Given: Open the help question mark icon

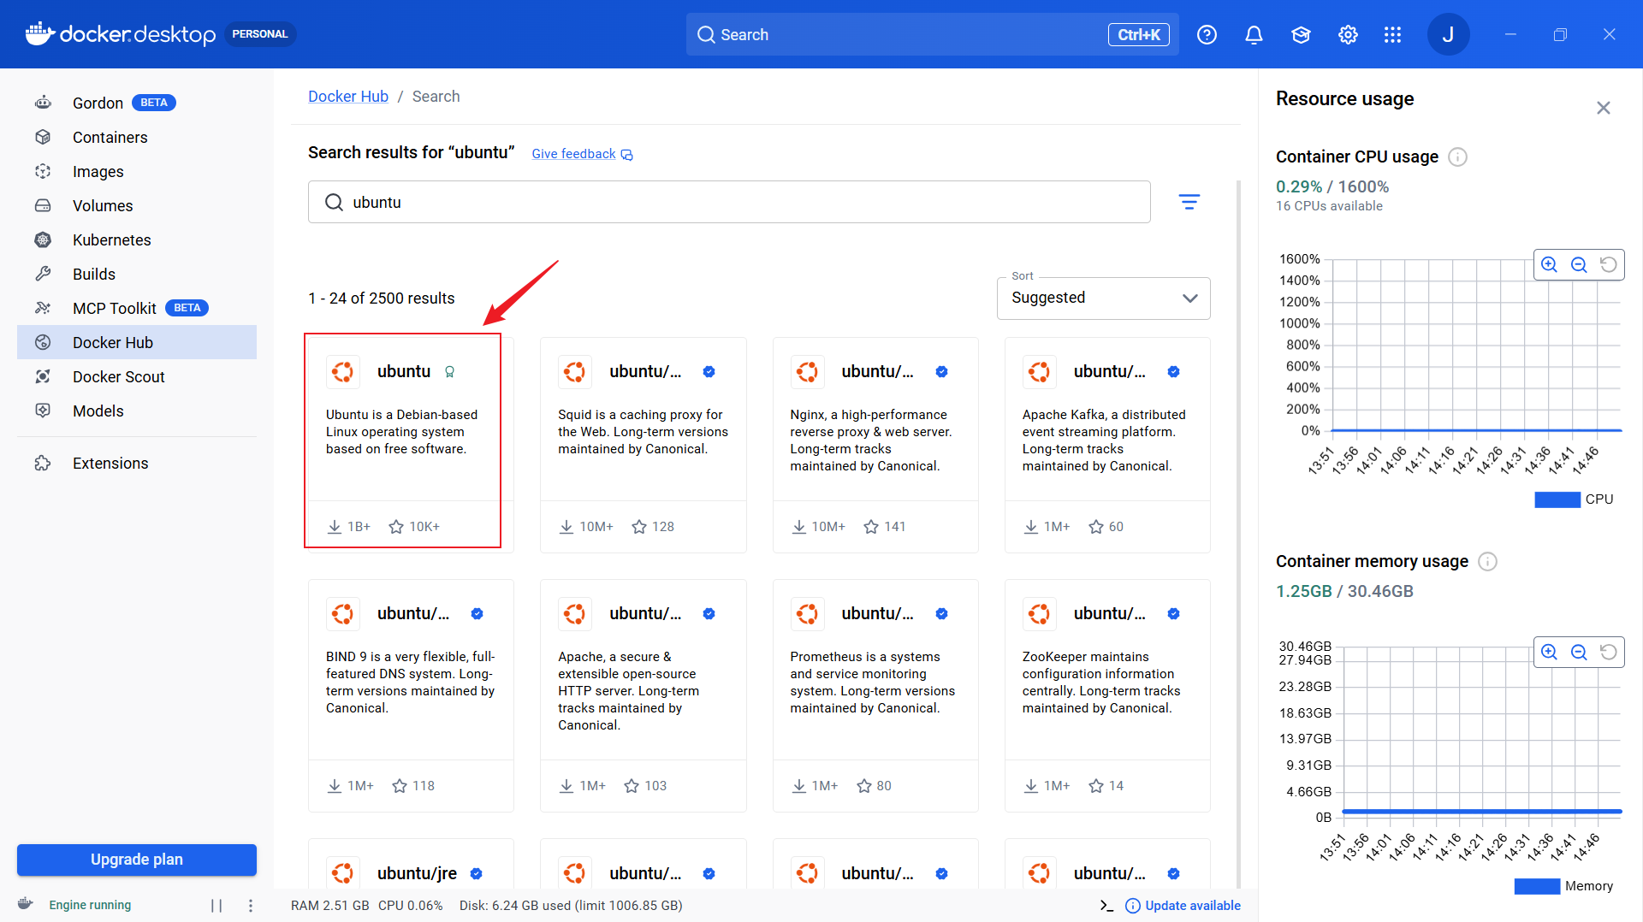Looking at the screenshot, I should click(x=1207, y=34).
